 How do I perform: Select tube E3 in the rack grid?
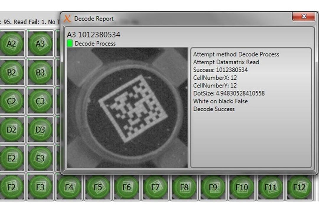40,158
